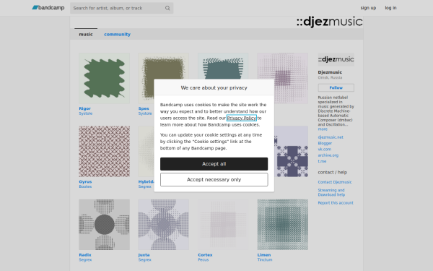
Task: Click the Gyrus album title
Action: pyautogui.click(x=85, y=181)
